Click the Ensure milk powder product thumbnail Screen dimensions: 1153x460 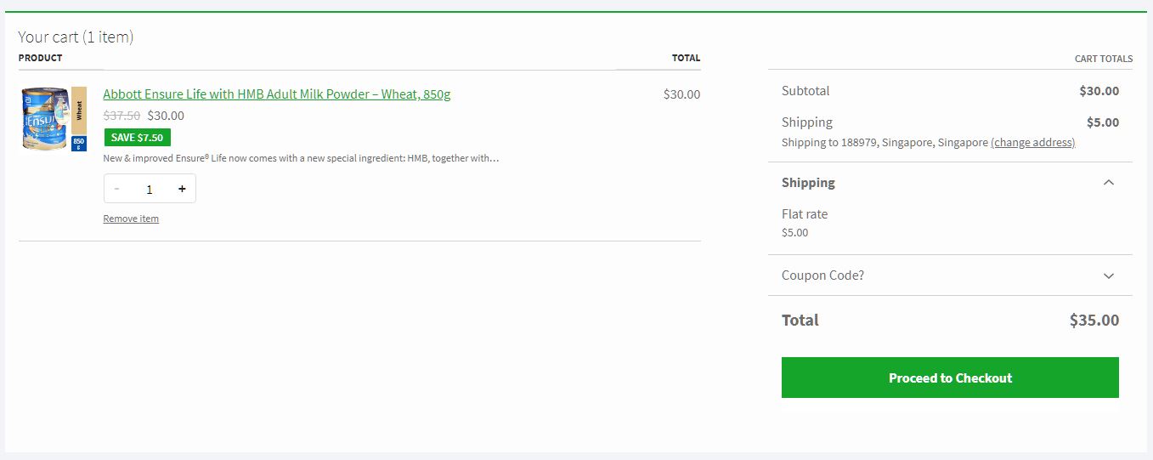pos(53,118)
